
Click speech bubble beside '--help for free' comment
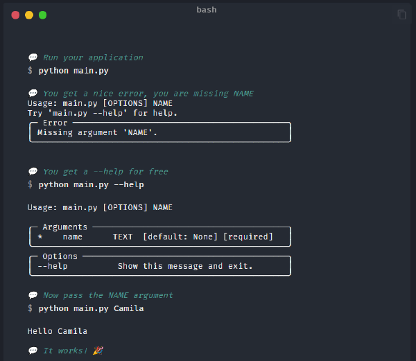(33, 172)
